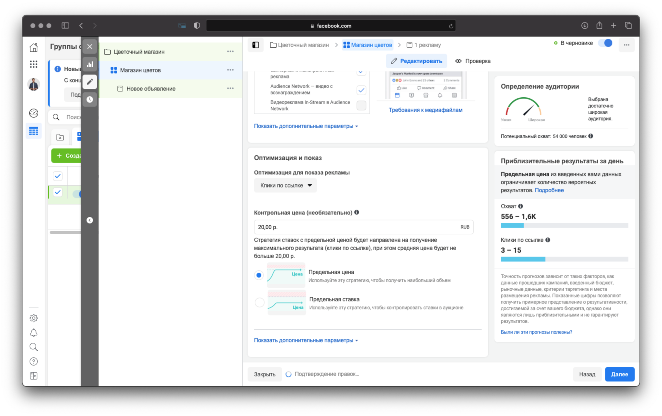The width and height of the screenshot is (662, 416).
Task: Open Были ли эти прогнозы полезны link
Action: tap(536, 332)
